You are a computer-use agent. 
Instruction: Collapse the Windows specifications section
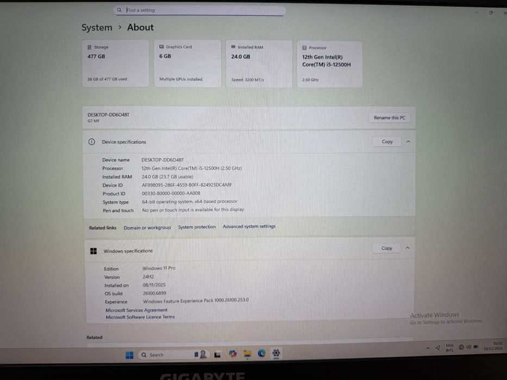(408, 248)
